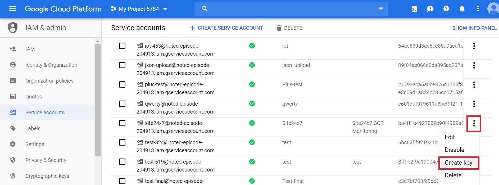This screenshot has width=499, height=185.
Task: Select Create key from the context menu
Action: (x=459, y=163)
